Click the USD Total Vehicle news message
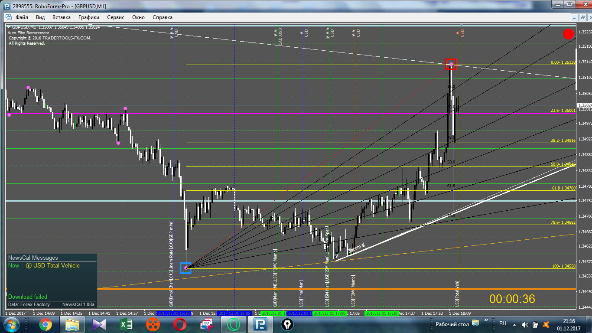Image resolution: width=592 pixels, height=333 pixels. pos(56,265)
